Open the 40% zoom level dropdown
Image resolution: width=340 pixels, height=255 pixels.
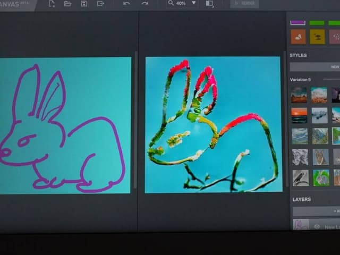point(193,3)
